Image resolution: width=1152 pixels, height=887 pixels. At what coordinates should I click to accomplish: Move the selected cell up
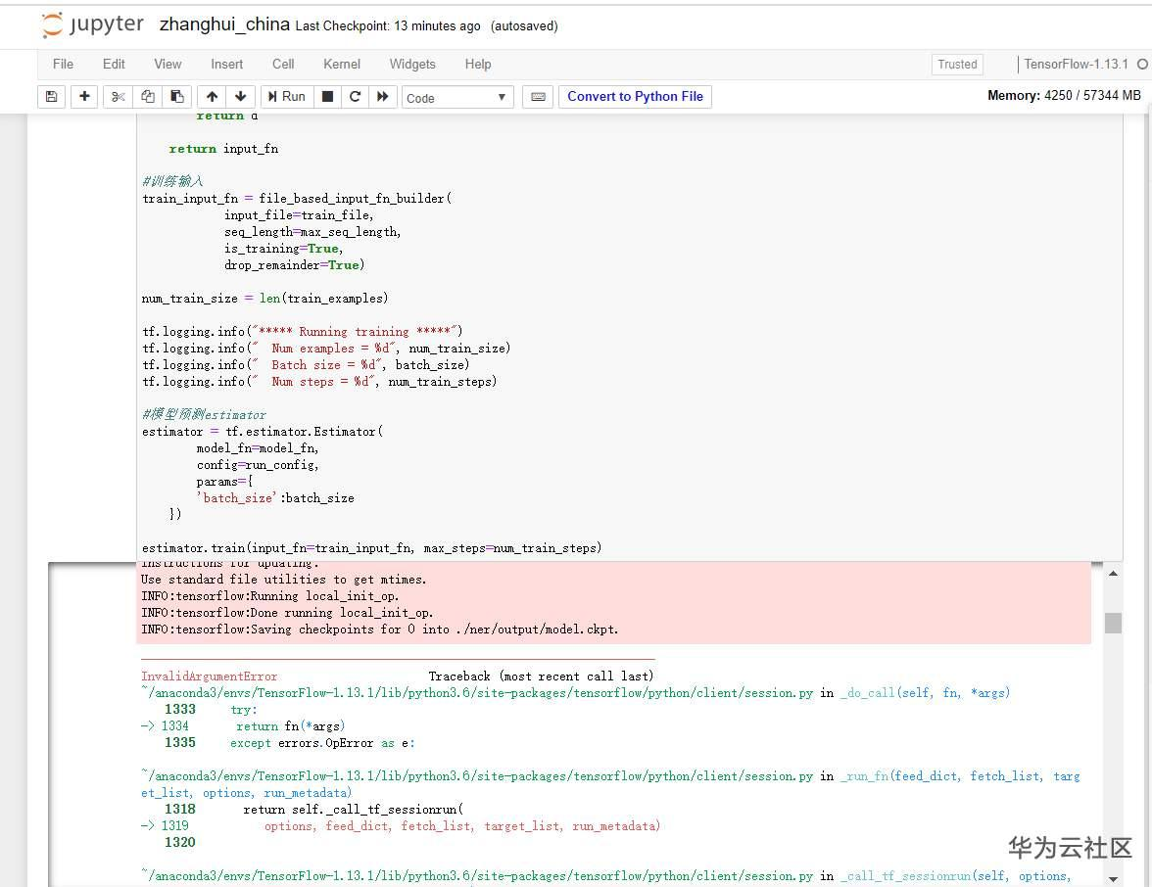click(212, 97)
